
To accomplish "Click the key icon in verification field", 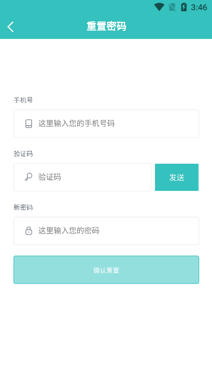I will [x=28, y=177].
